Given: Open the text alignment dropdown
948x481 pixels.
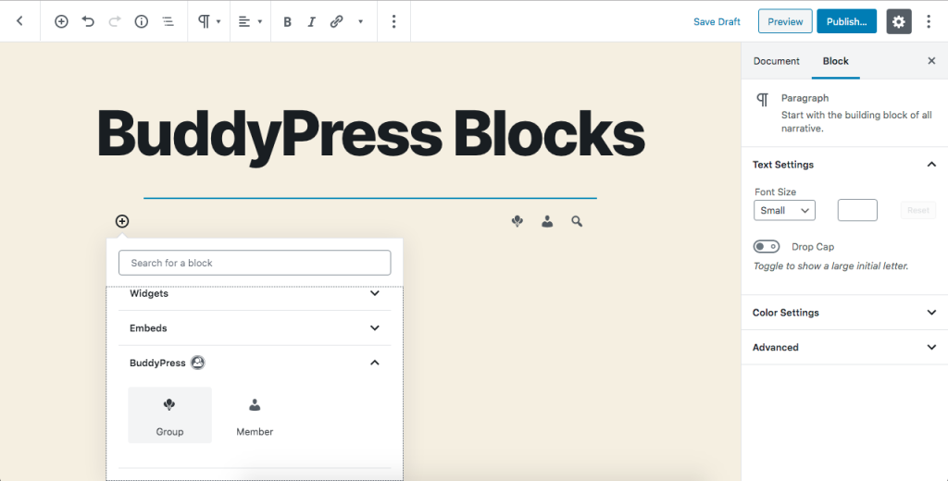Looking at the screenshot, I should (250, 21).
